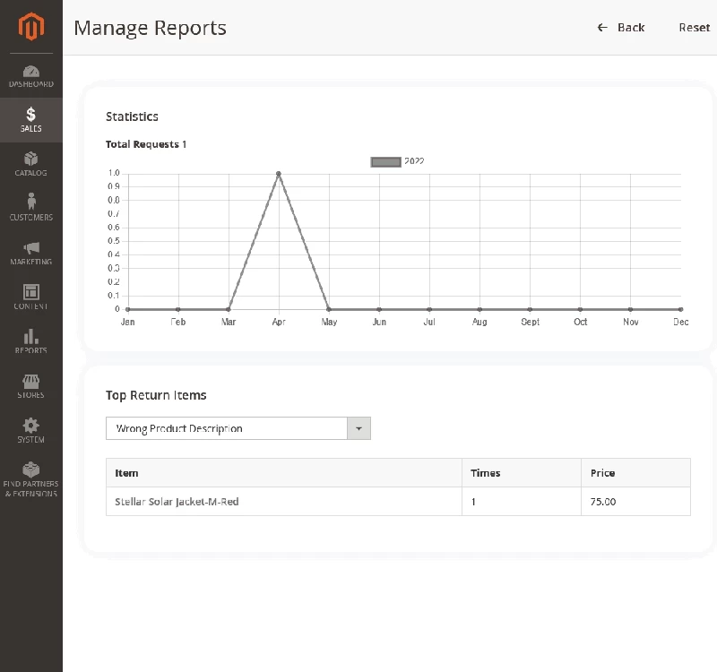Screen dimensions: 717x672
Task: Click the Jul data point on chart
Action: pos(429,309)
